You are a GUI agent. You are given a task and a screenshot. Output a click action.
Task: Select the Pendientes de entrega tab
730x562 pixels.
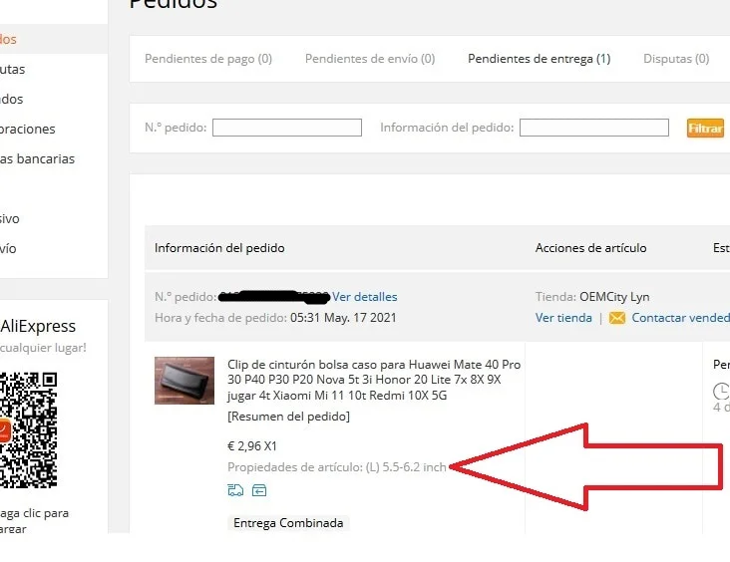coord(540,59)
